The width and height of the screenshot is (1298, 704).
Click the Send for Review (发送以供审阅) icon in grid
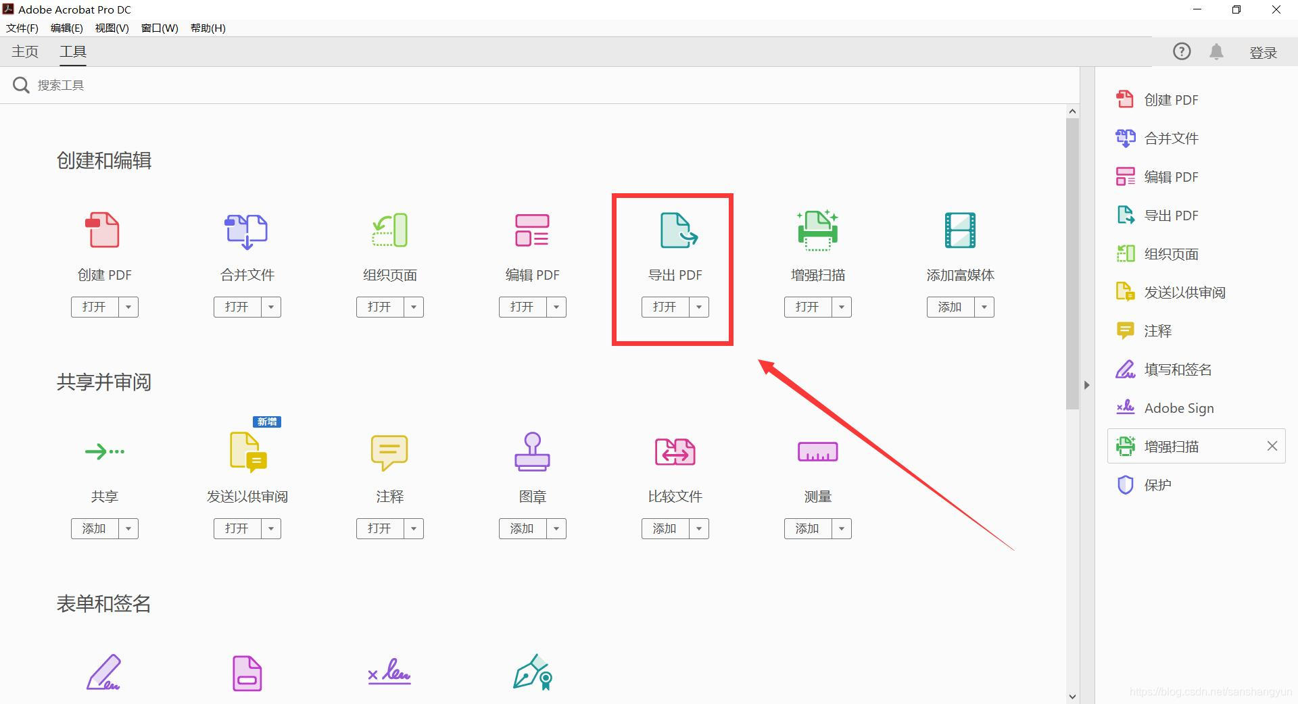pyautogui.click(x=248, y=451)
